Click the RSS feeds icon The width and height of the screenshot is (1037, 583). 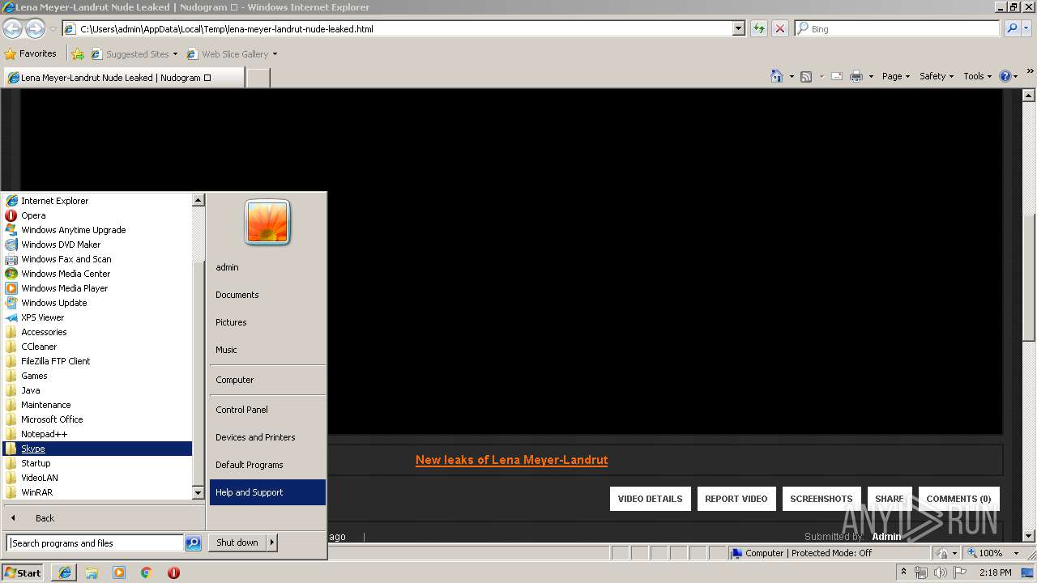click(x=806, y=76)
